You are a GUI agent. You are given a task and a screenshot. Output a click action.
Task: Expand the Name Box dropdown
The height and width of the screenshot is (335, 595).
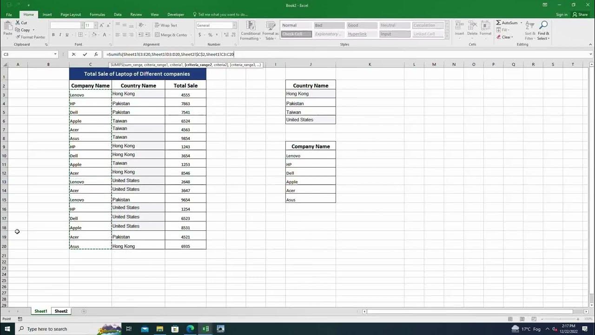55,54
